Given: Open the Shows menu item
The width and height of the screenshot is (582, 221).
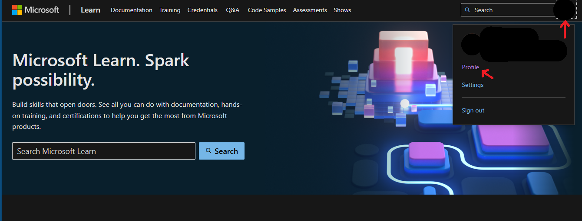Looking at the screenshot, I should click(x=342, y=10).
